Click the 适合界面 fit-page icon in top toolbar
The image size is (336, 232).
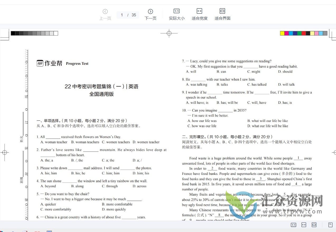point(222,14)
